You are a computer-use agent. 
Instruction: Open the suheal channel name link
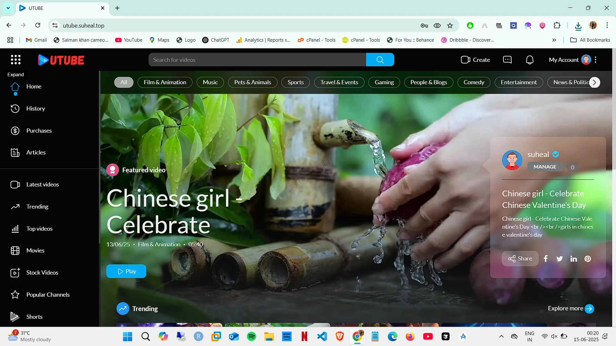pyautogui.click(x=538, y=154)
